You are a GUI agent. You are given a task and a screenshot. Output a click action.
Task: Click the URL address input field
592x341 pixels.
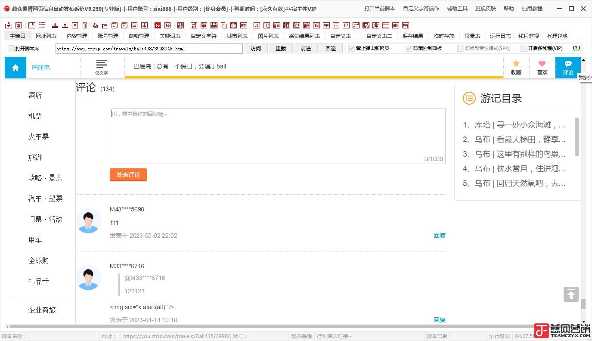(x=149, y=49)
